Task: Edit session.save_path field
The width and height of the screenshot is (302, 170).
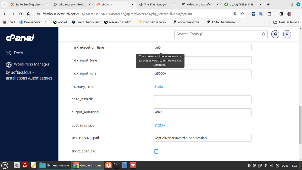Action: click(203, 138)
